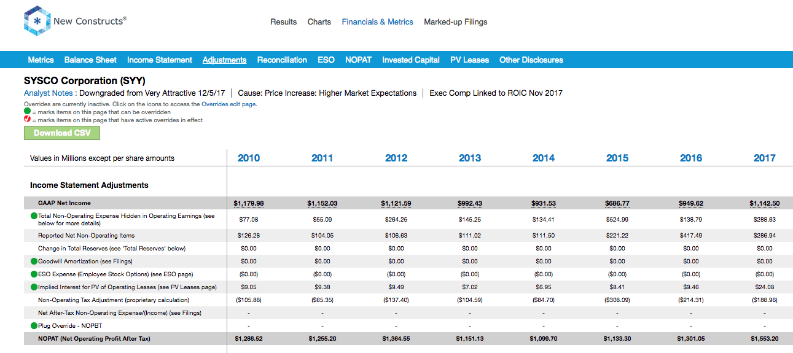Click the 2017 GAAP Net Income value $1,142.50
Viewport: 793px width, 353px height.
(x=765, y=203)
